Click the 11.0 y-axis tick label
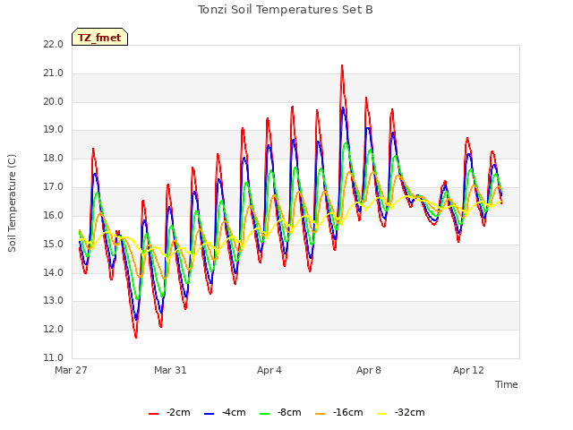Image resolution: width=573 pixels, height=430 pixels. (54, 357)
